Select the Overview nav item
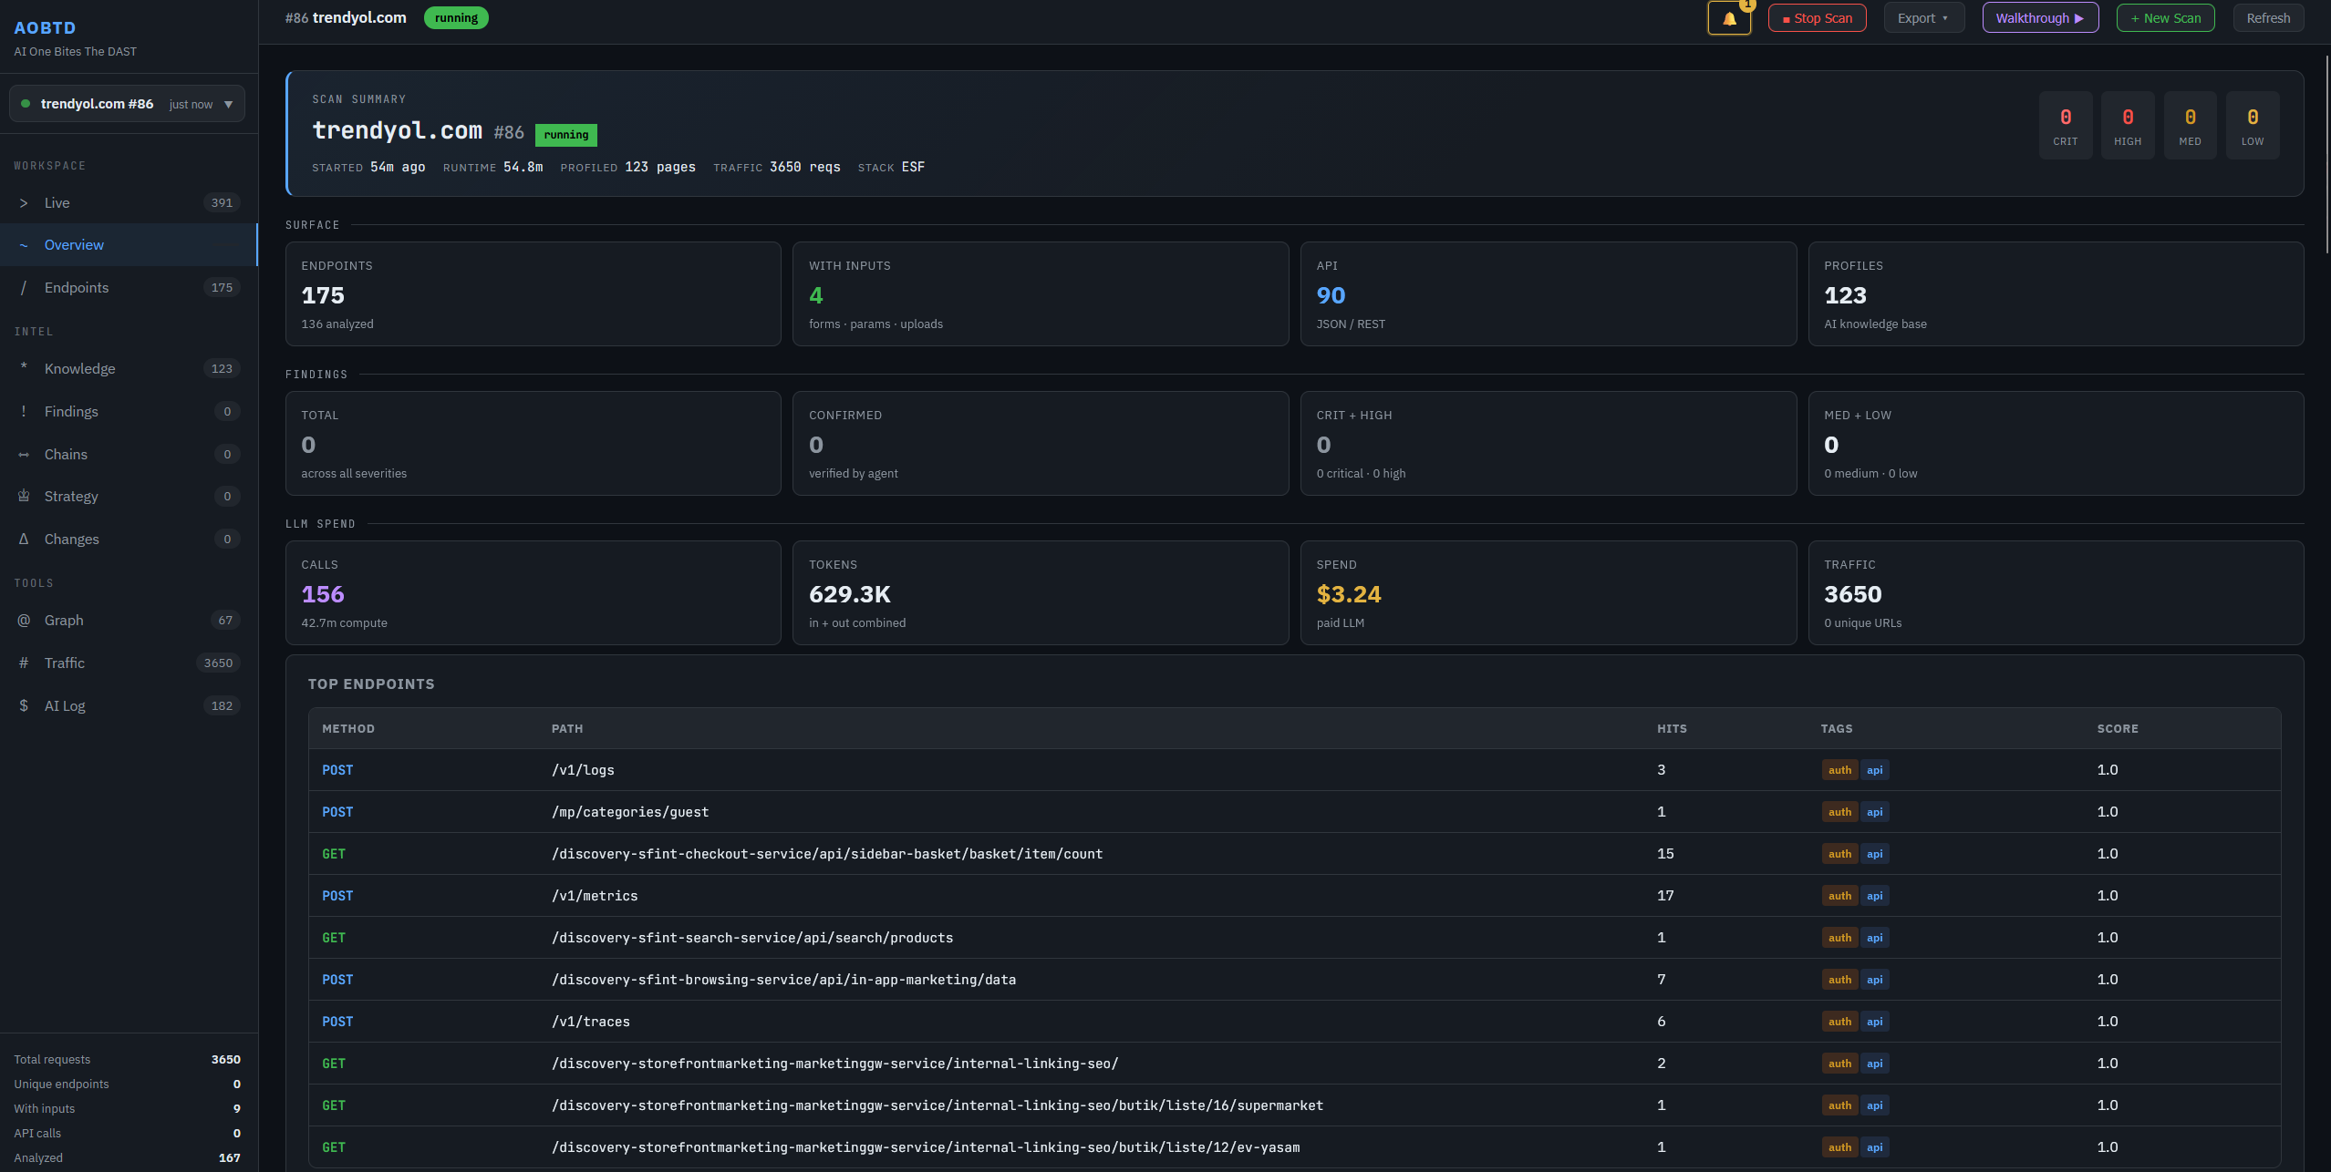Screen dimensions: 2331x1172 click(129, 245)
